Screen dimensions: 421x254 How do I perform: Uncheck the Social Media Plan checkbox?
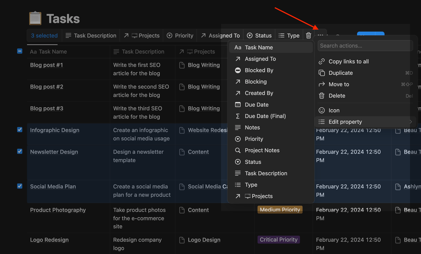[20, 186]
